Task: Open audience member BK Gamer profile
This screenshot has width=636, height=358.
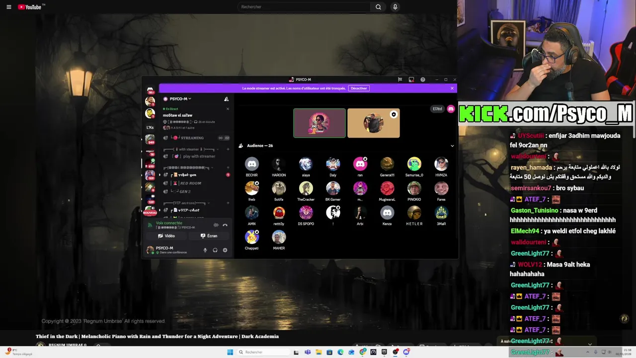Action: [x=333, y=191]
